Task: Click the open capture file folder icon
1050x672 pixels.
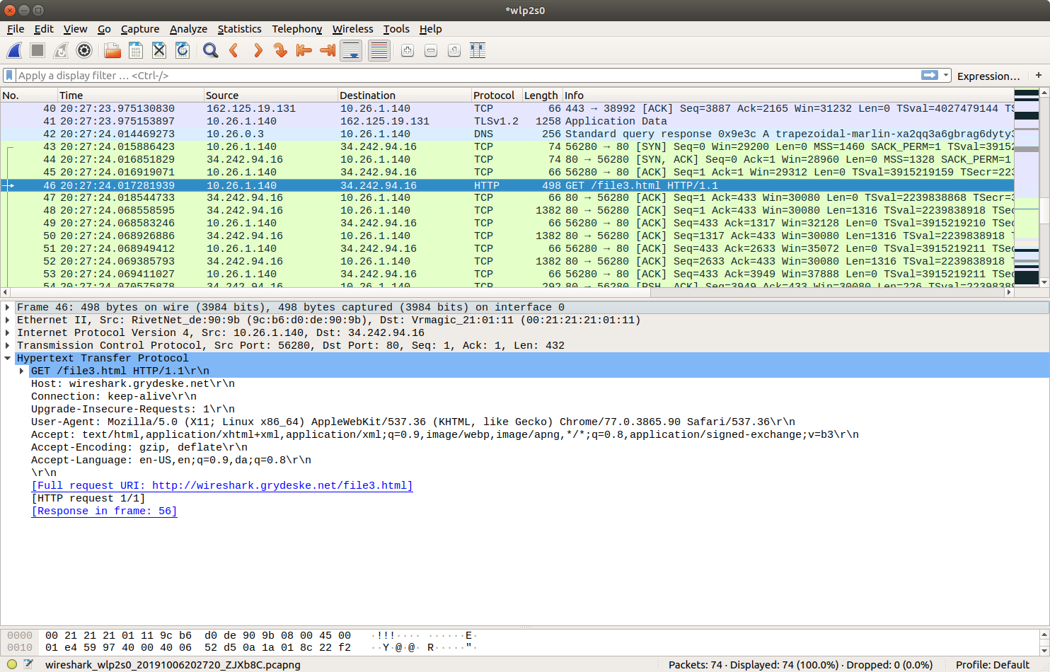Action: tap(112, 50)
